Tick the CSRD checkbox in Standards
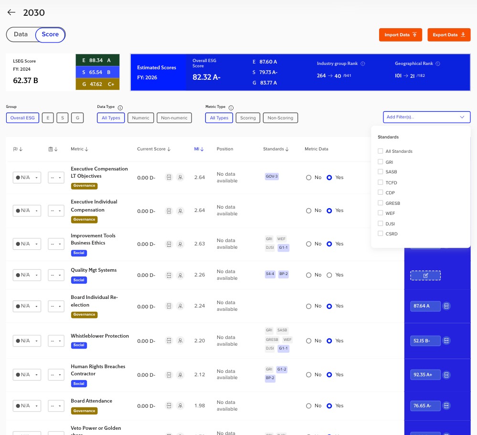477x435 pixels. point(380,233)
